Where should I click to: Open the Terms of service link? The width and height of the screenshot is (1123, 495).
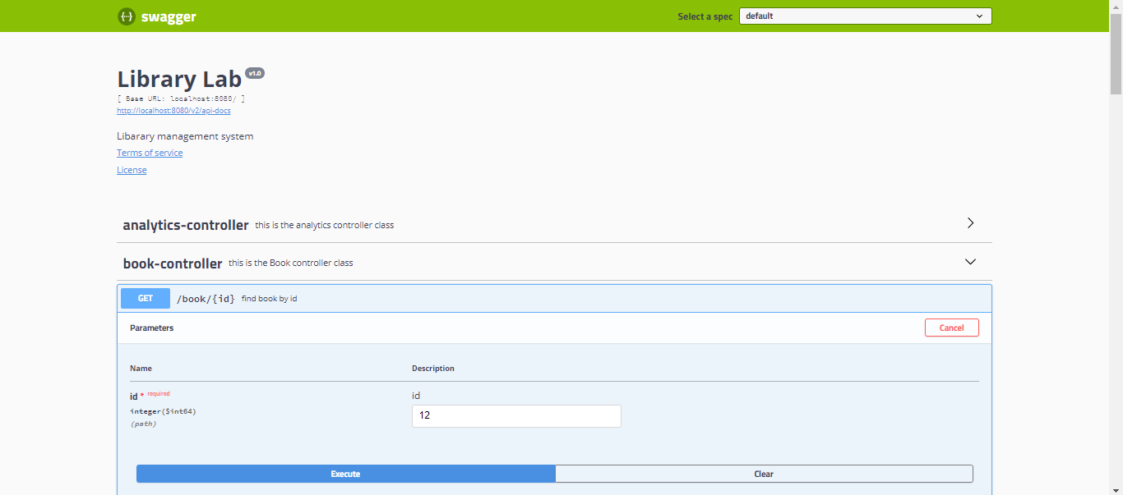click(150, 152)
